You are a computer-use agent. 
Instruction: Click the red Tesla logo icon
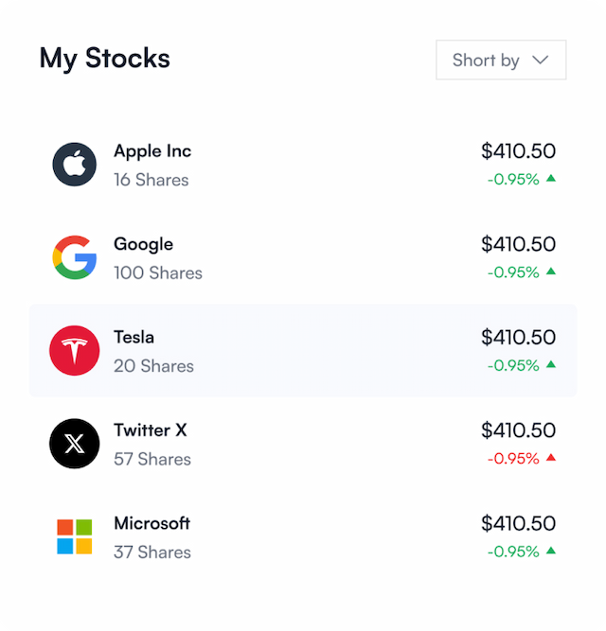(75, 351)
